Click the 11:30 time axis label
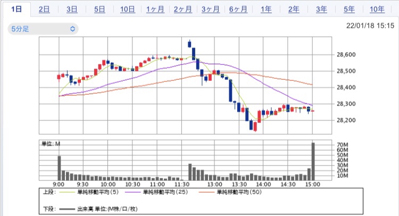Screen dimensions: 399x216 point(182,185)
